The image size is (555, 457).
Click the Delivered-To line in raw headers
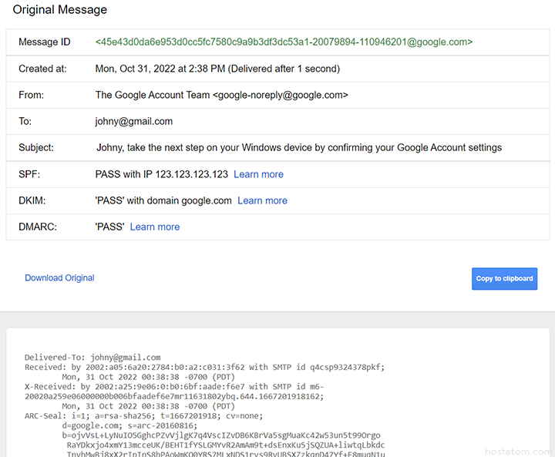92,358
